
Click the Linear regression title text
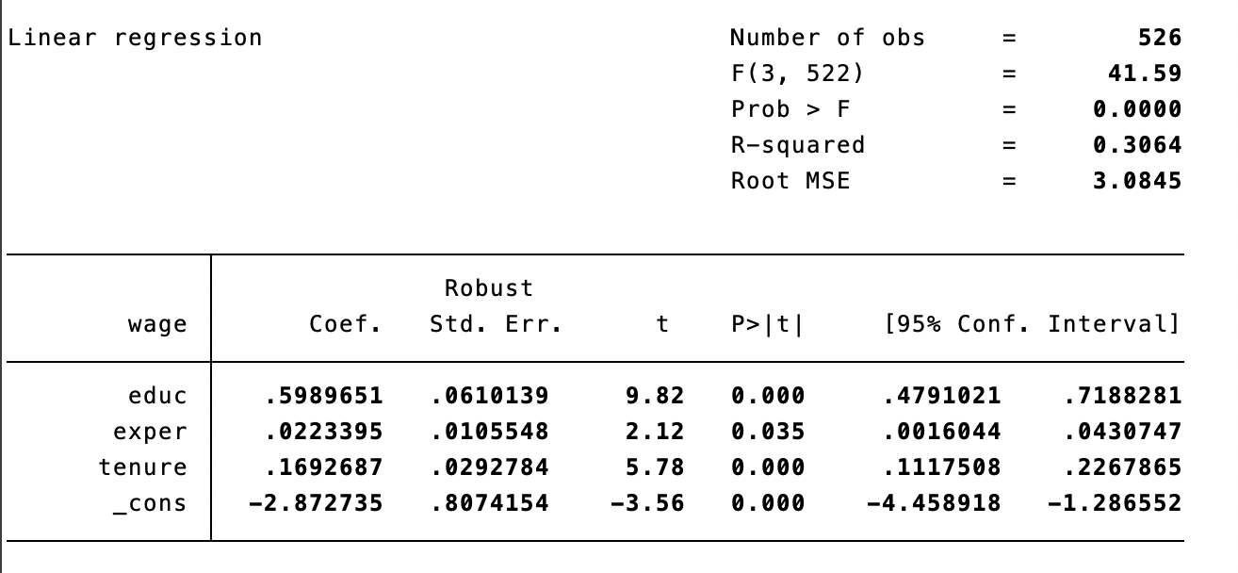point(135,39)
